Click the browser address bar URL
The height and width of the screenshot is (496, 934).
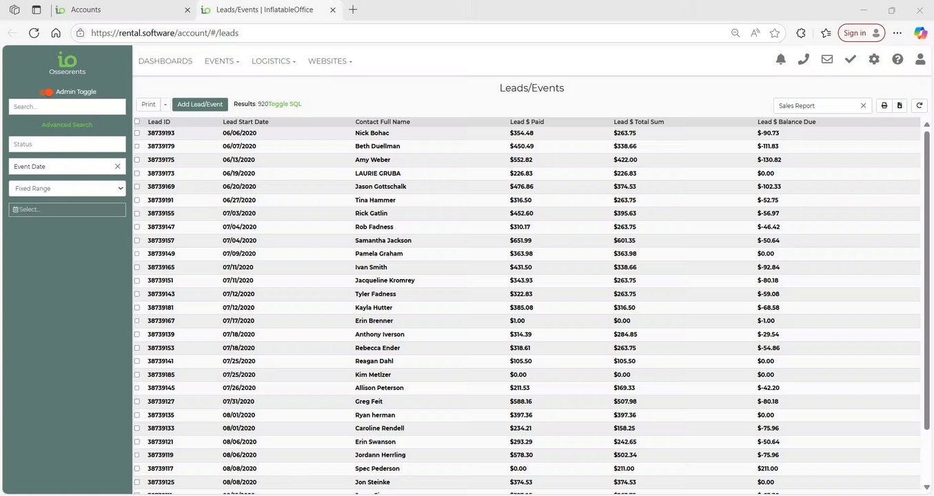point(165,32)
